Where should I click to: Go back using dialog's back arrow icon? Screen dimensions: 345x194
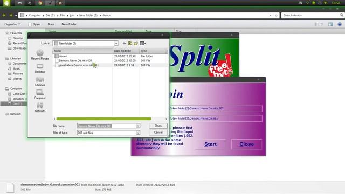[125, 43]
